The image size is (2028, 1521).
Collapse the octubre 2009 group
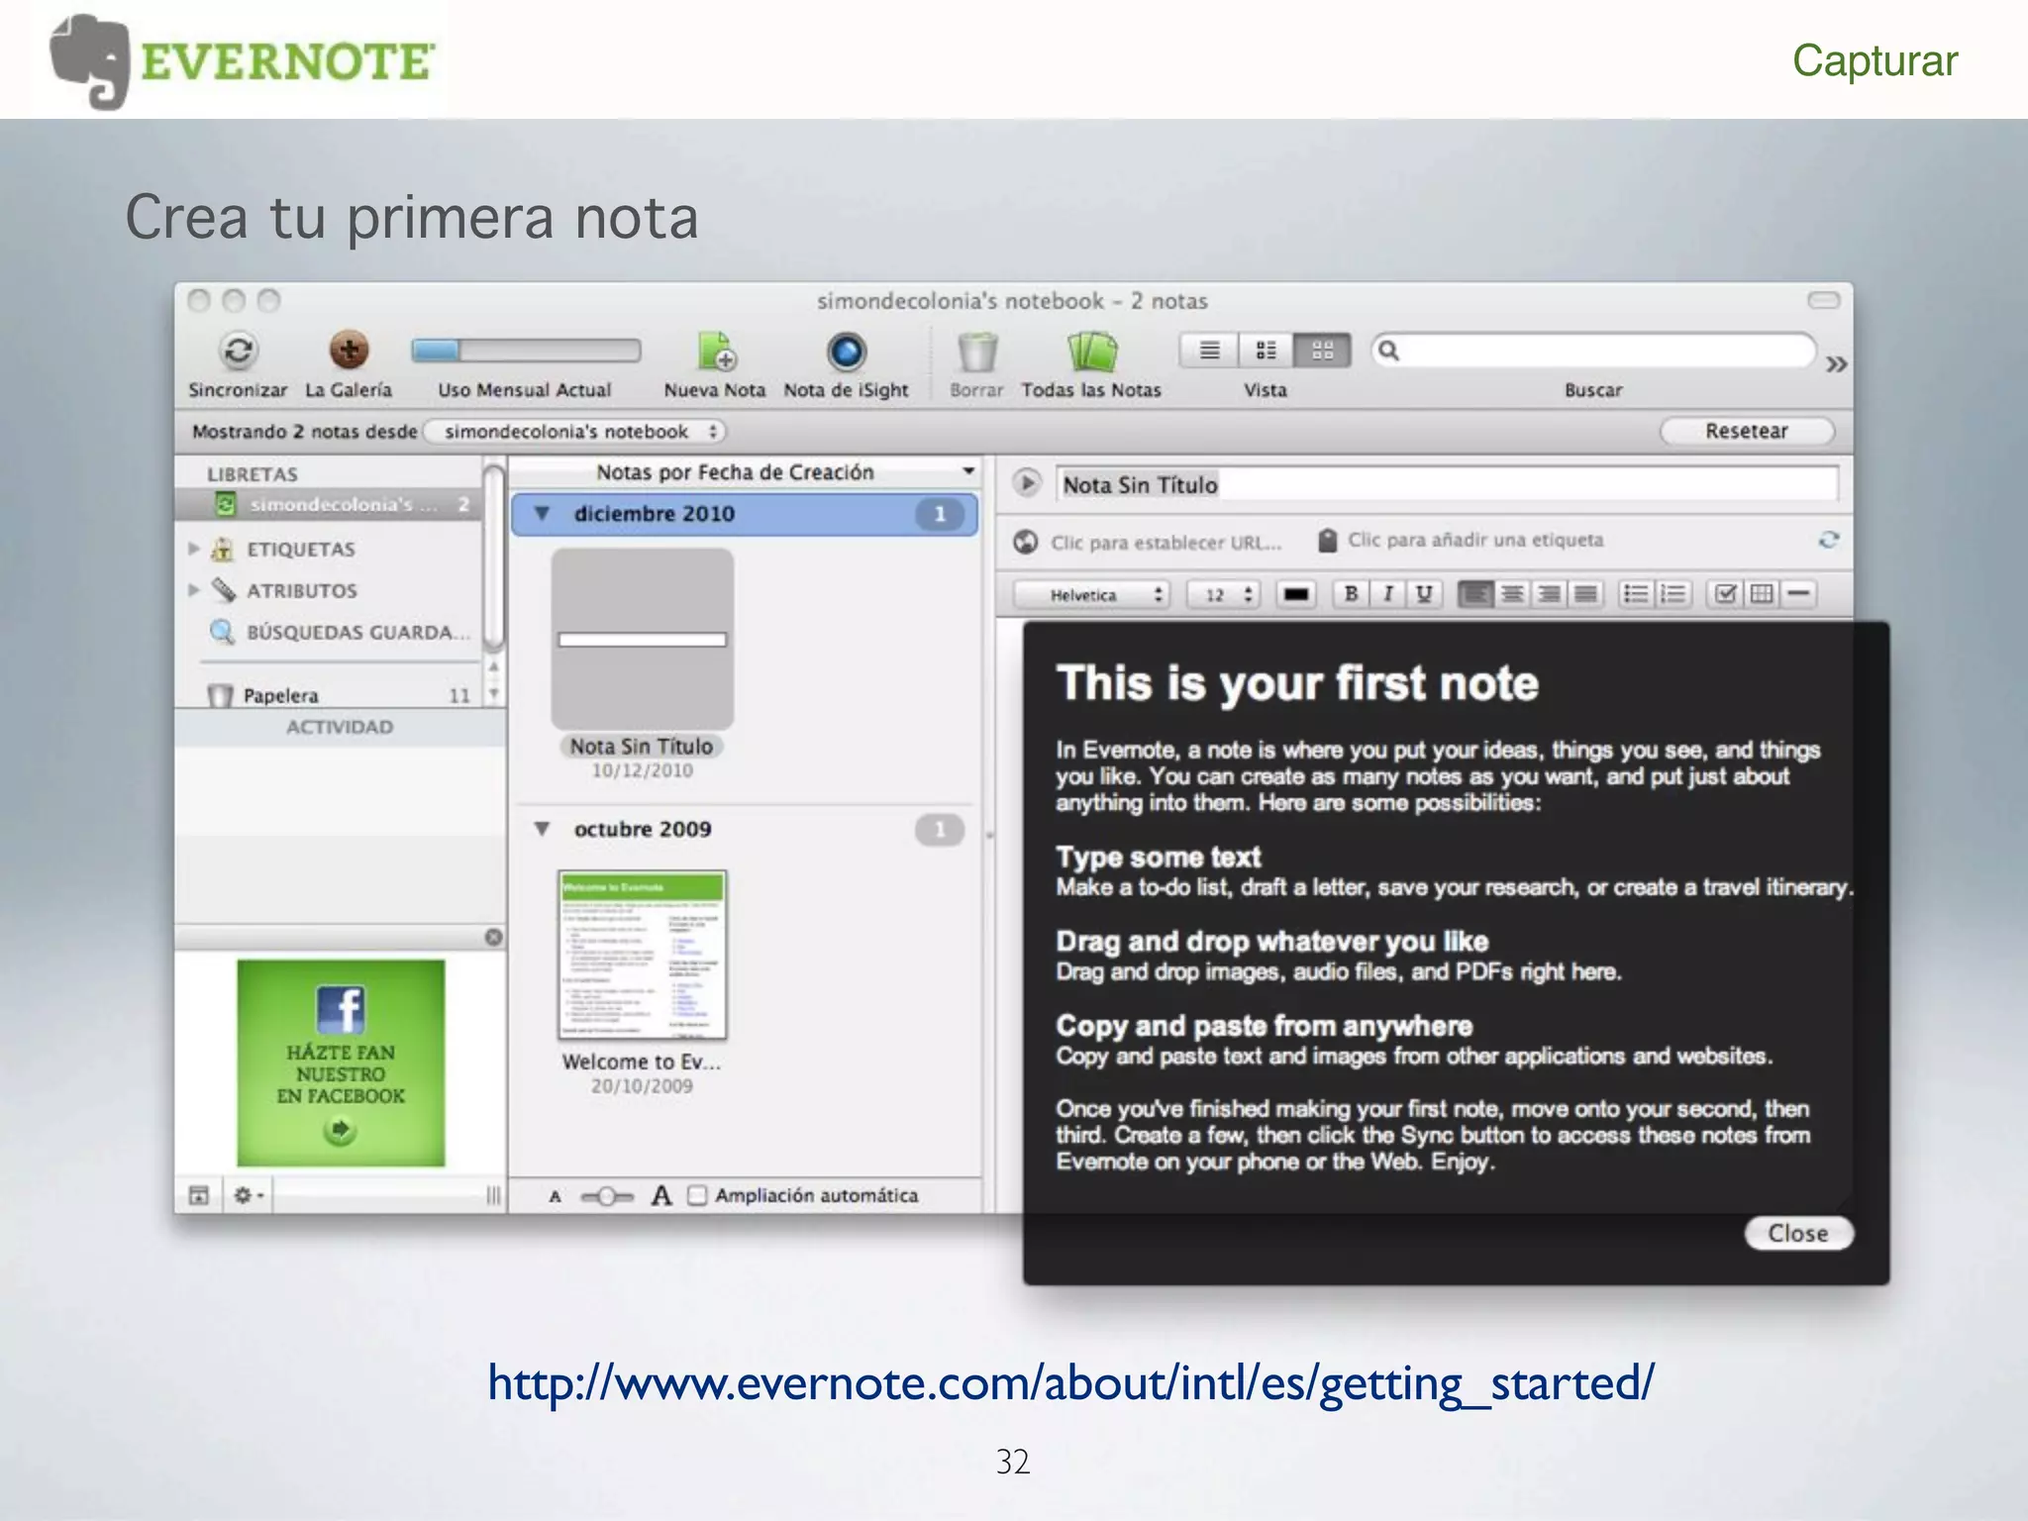coord(542,829)
